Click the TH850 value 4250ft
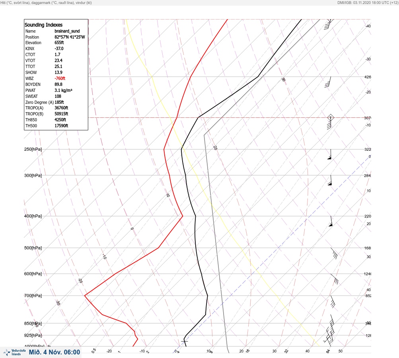 [x=60, y=120]
